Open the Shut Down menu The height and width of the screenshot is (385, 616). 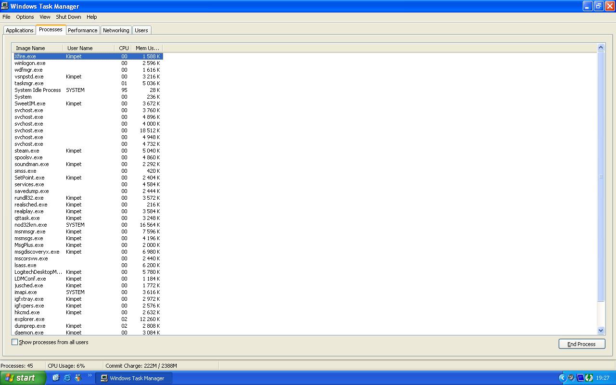[x=68, y=17]
